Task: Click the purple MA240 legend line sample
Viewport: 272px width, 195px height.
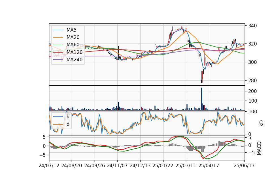Action: [x=58, y=60]
